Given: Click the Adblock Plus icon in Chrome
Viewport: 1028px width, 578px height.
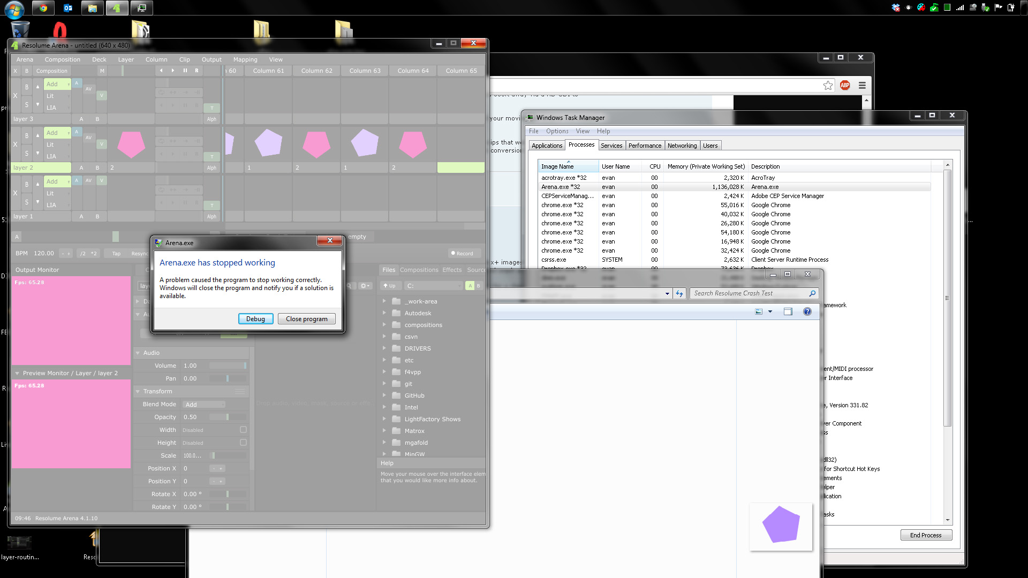Looking at the screenshot, I should tap(845, 86).
